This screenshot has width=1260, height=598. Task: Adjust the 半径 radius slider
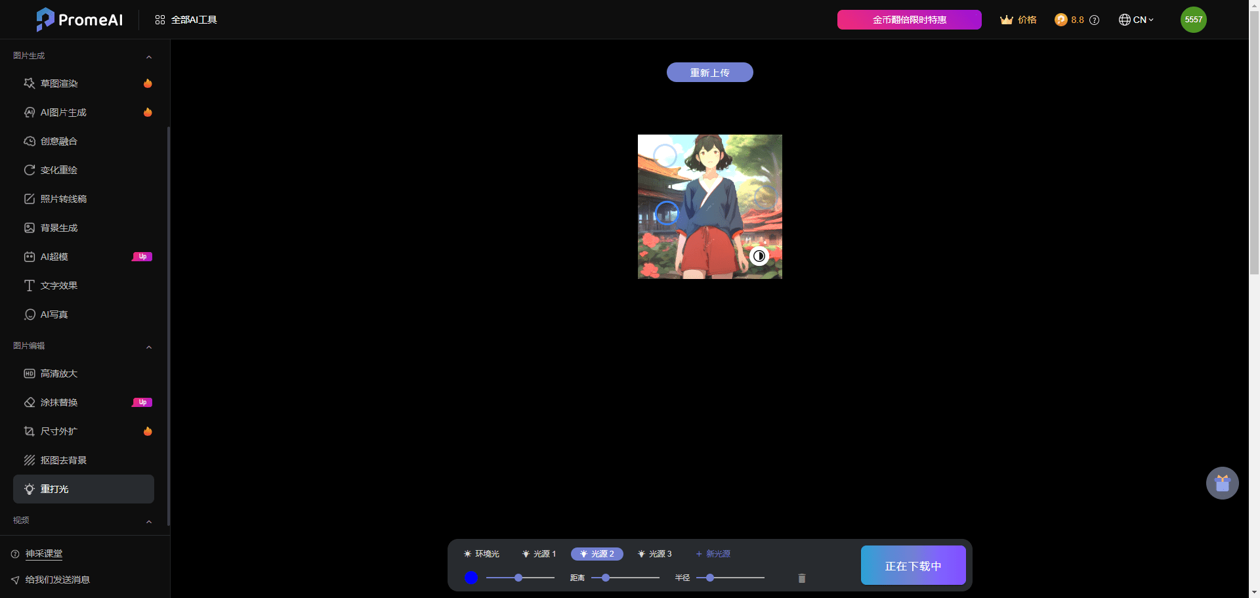730,578
